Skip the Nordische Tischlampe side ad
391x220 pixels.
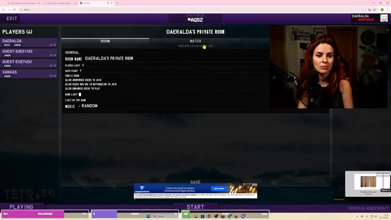(385, 190)
